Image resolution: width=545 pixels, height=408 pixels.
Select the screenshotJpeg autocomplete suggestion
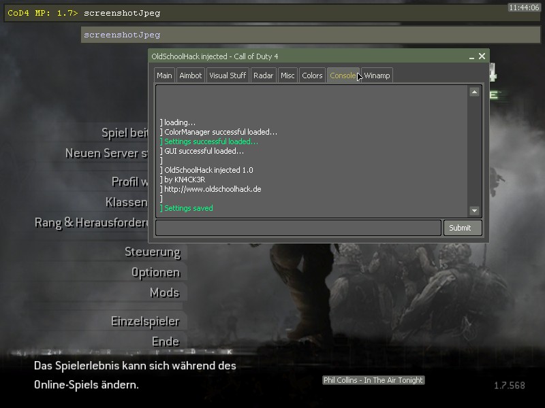[x=311, y=35]
